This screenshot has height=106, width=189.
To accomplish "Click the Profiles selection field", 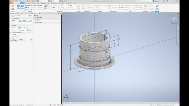I will coord(25,21).
